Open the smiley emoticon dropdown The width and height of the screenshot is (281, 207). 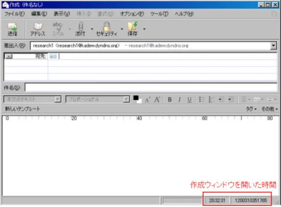click(272, 100)
